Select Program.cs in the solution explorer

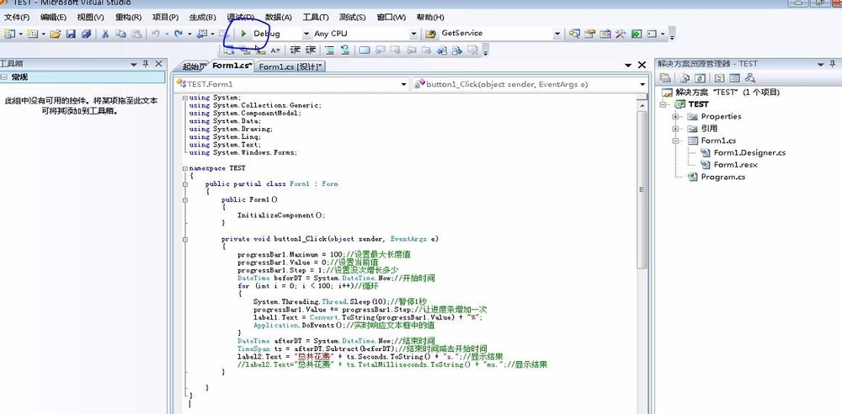pos(722,177)
